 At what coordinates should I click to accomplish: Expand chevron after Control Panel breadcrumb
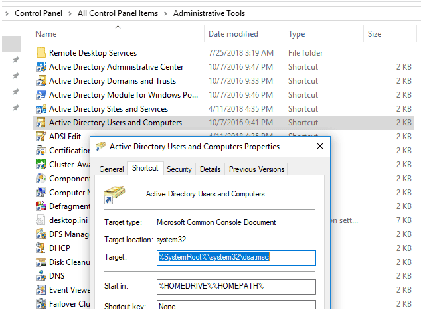coord(70,13)
